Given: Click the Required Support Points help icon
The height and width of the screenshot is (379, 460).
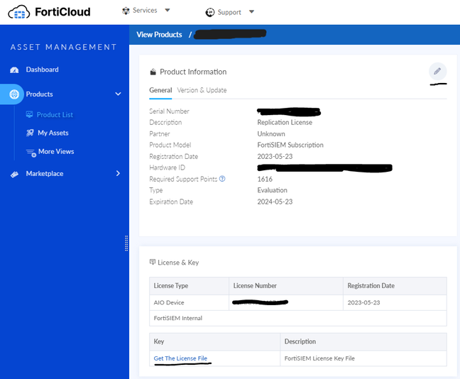Looking at the screenshot, I should click(222, 179).
